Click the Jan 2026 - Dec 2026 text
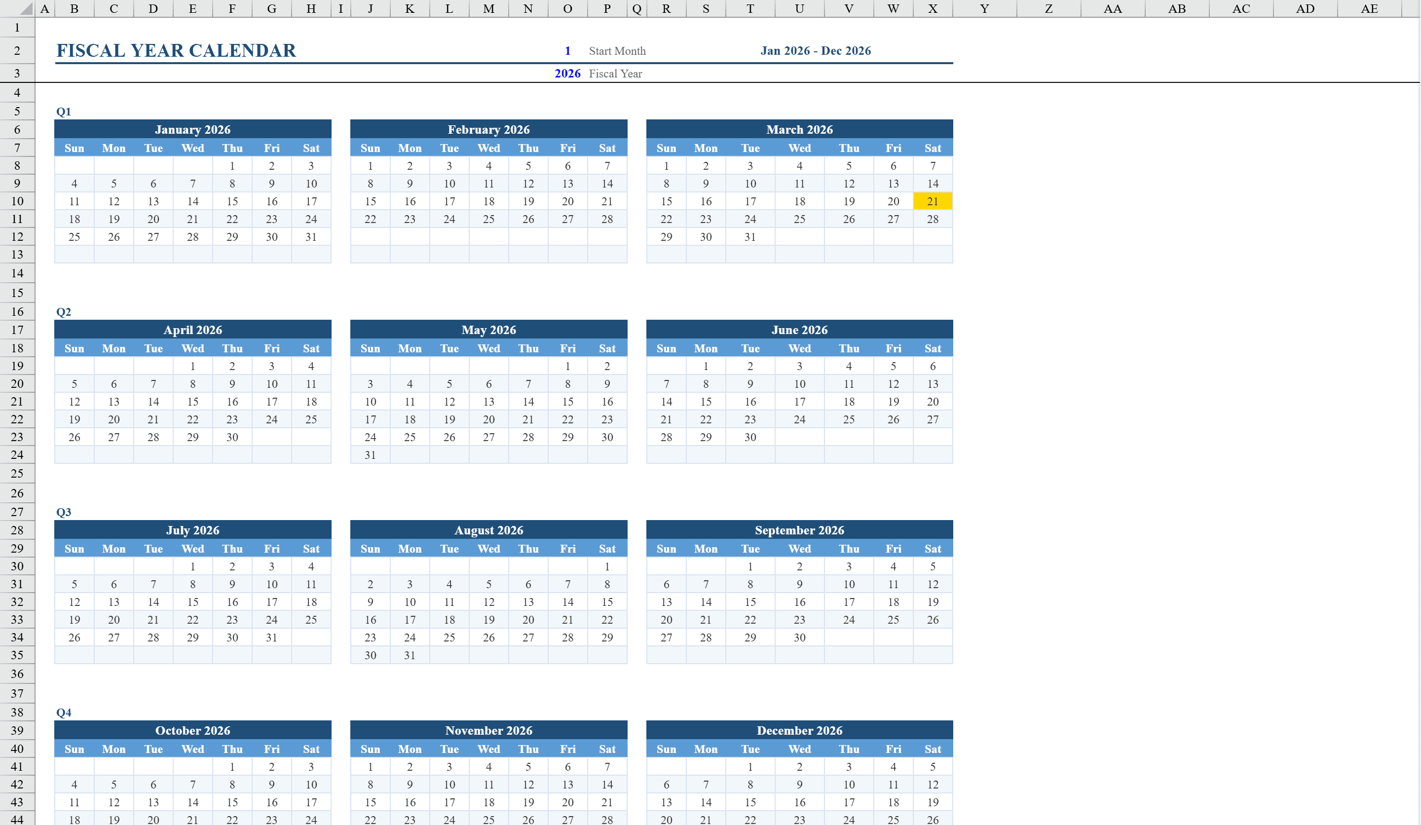 pyautogui.click(x=816, y=50)
